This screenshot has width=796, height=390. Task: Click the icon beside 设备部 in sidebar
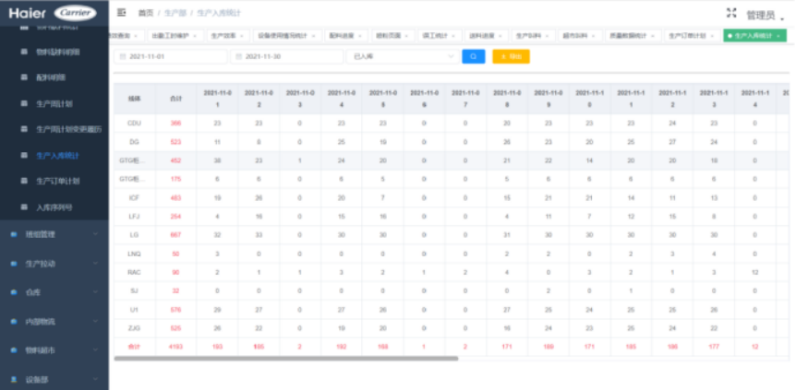13,379
